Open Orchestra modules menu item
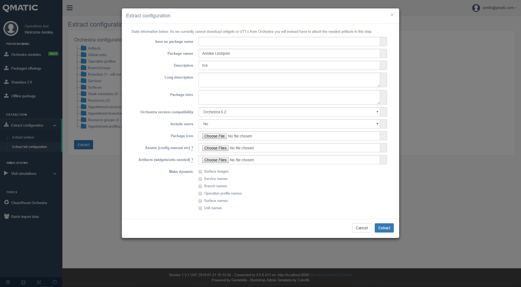This screenshot has width=521, height=287. click(26, 55)
